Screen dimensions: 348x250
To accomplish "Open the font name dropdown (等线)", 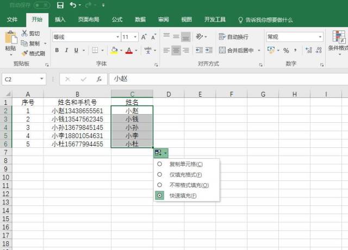I will click(118, 37).
